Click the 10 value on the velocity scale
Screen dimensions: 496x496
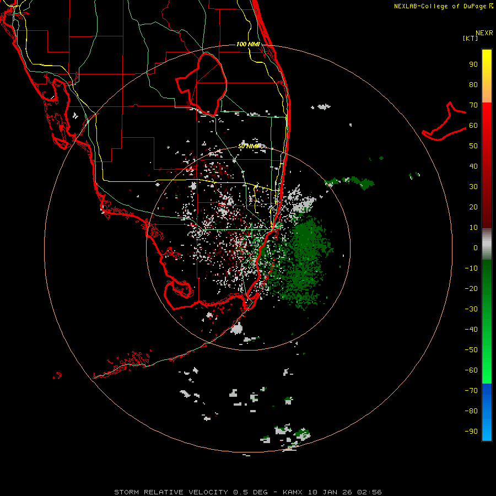[473, 228]
